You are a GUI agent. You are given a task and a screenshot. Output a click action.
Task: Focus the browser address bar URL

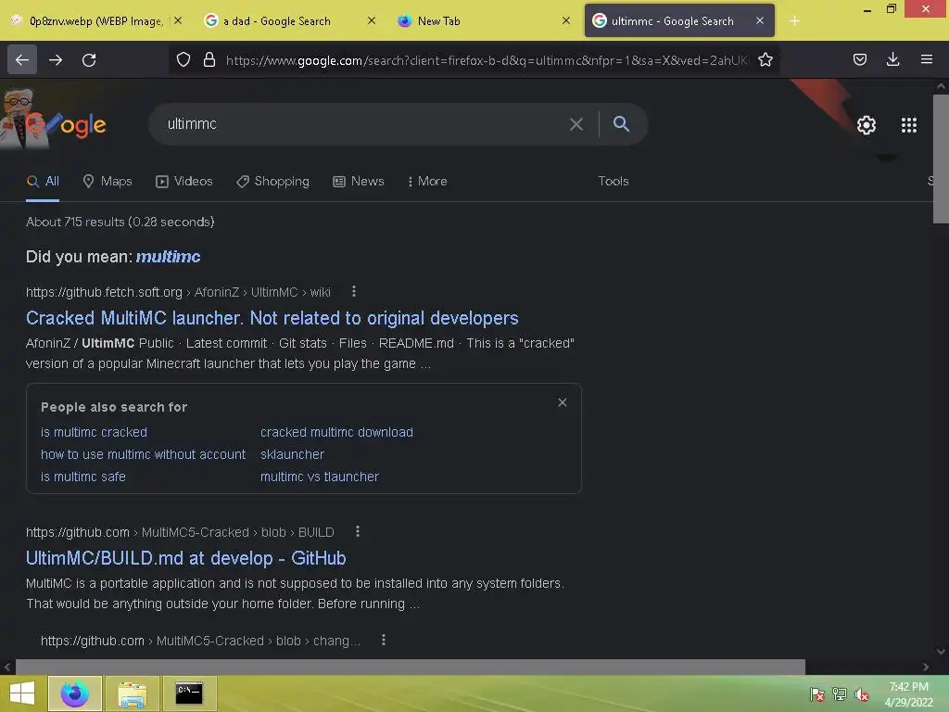[487, 60]
